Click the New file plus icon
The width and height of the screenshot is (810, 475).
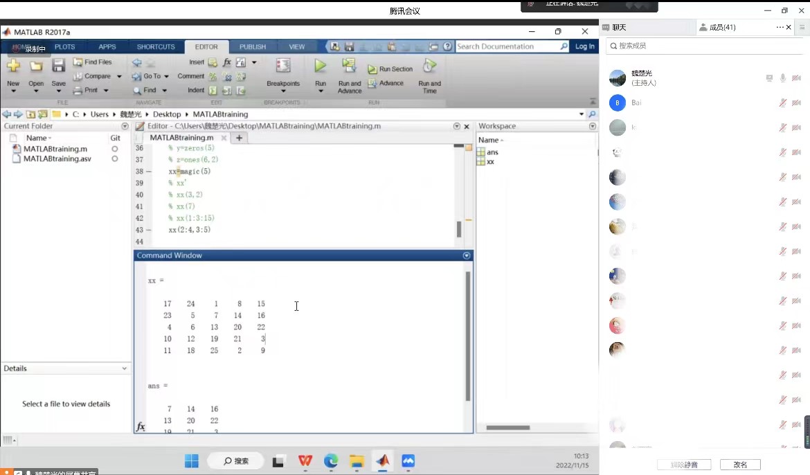tap(13, 66)
